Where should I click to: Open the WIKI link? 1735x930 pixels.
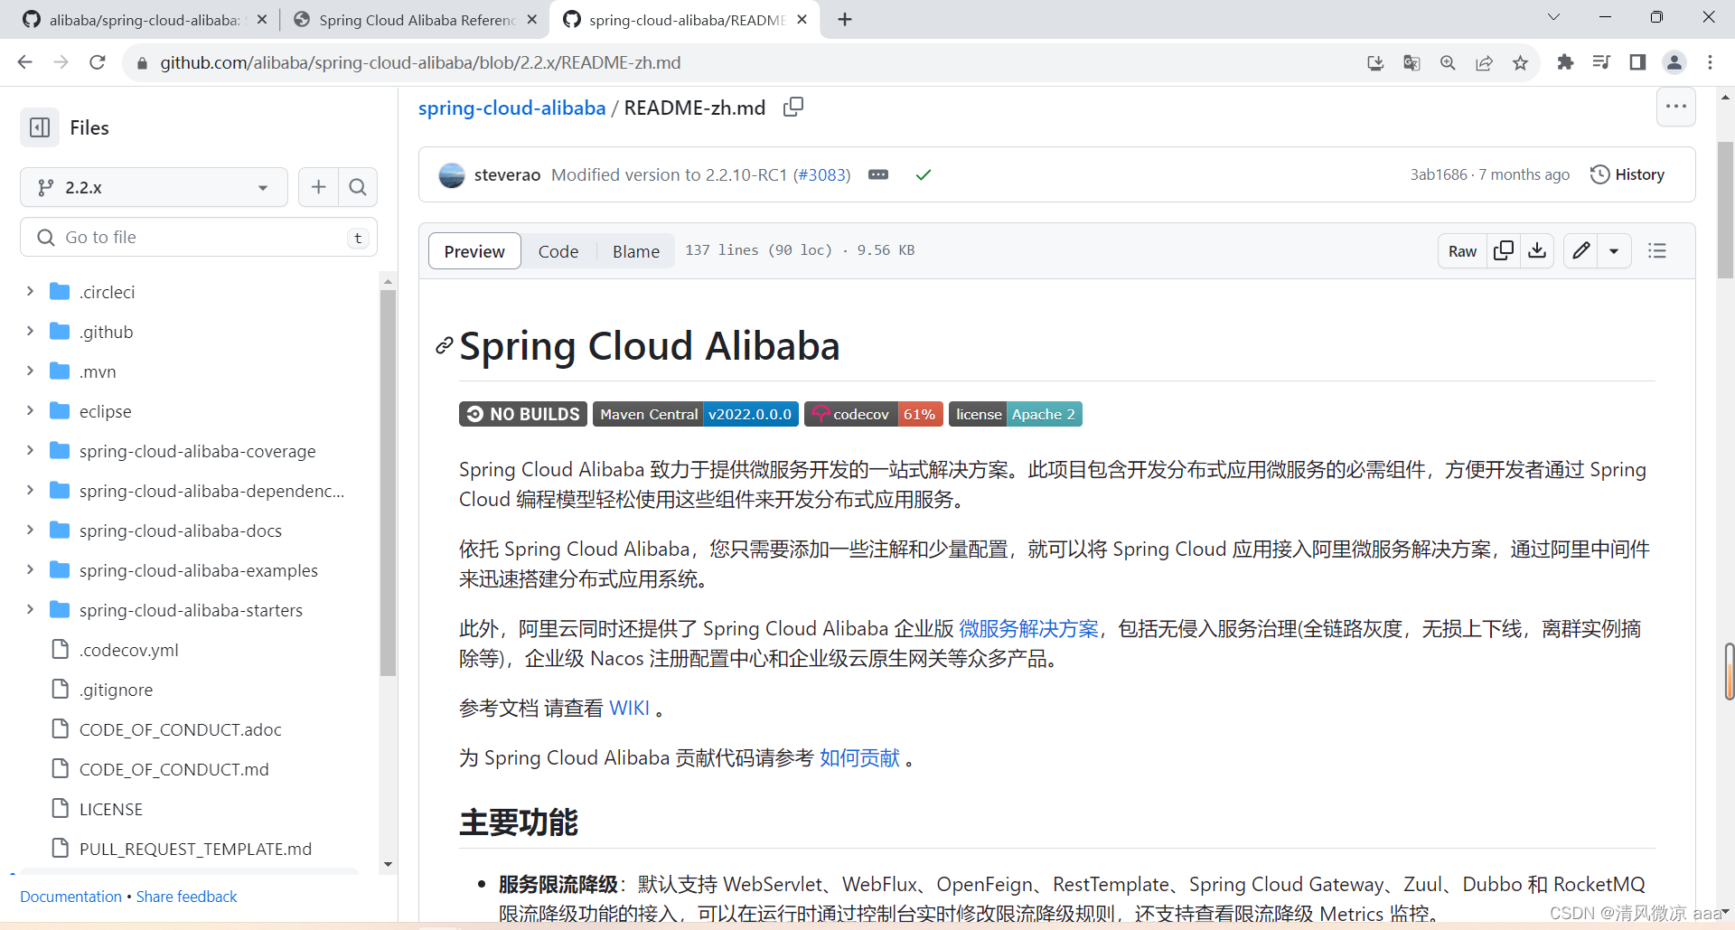pyautogui.click(x=629, y=708)
